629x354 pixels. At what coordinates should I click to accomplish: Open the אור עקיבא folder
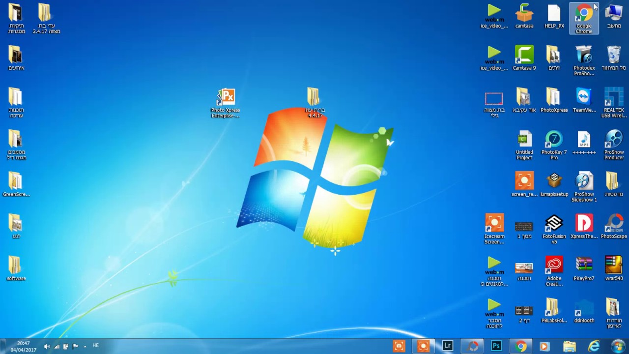click(524, 100)
